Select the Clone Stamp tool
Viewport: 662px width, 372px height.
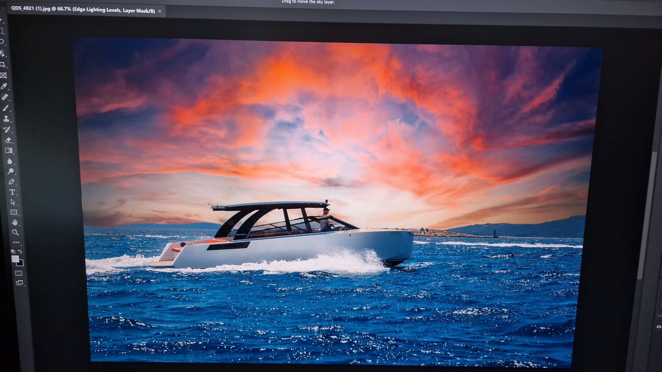pyautogui.click(x=7, y=119)
